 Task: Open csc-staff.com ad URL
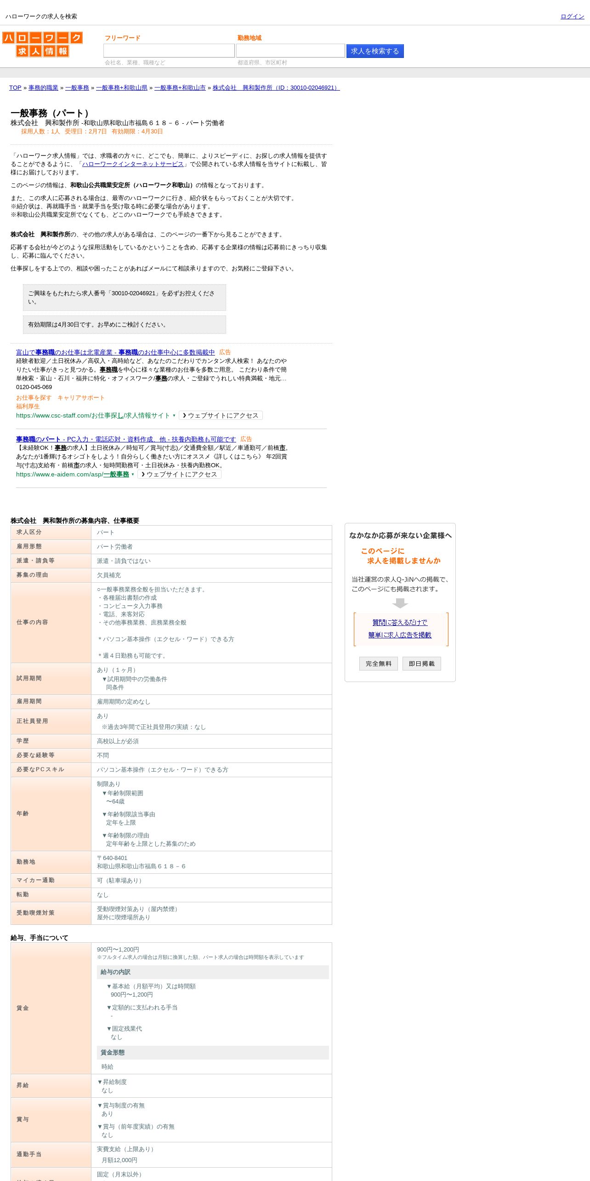(x=93, y=416)
